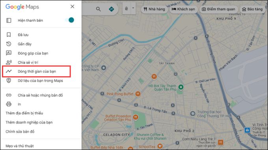This screenshot has width=268, height=150.
Task: Click the Đóng góp của bạn icon
Action: tap(9, 53)
